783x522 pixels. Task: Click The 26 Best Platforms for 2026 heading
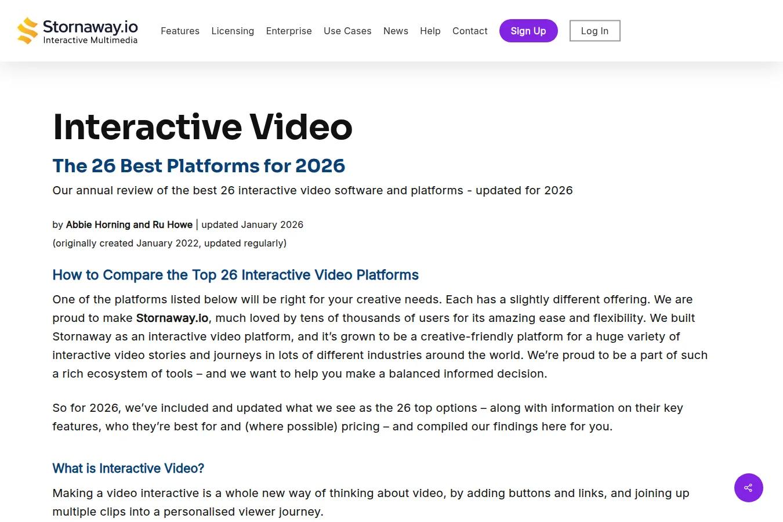click(x=199, y=166)
